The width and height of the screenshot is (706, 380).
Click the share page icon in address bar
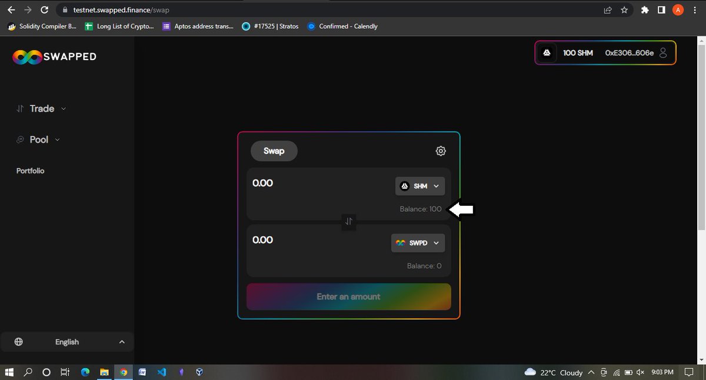608,10
